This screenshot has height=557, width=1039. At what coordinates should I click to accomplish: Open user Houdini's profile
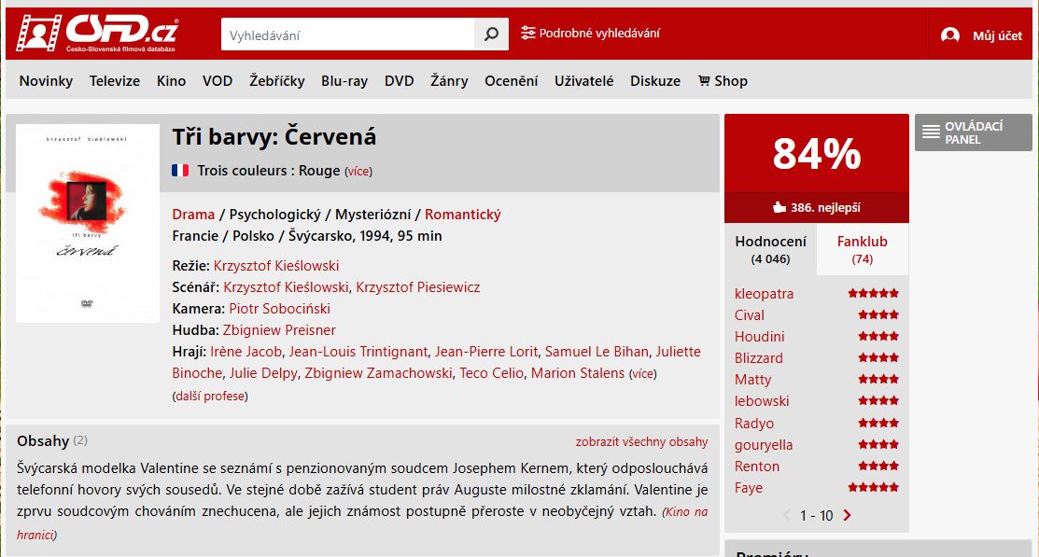coord(759,337)
